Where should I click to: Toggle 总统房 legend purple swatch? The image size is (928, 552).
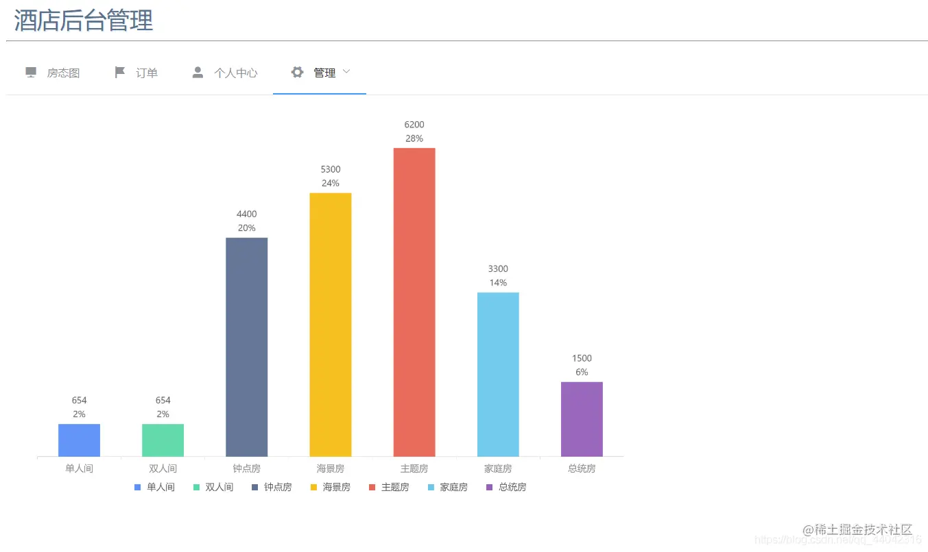[x=490, y=488]
